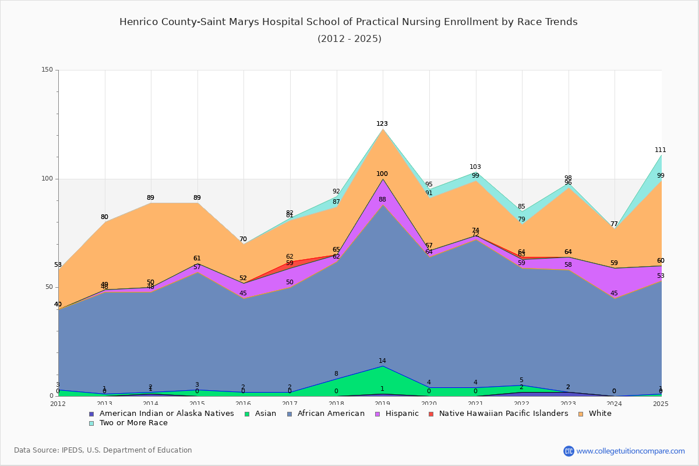
Task: Click the 111 data label for 2025
Action: pos(661,150)
